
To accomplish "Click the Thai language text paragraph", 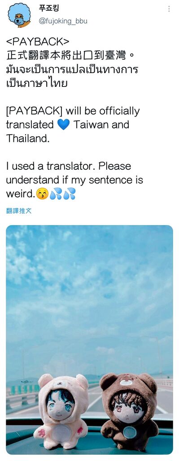I will coord(72,77).
